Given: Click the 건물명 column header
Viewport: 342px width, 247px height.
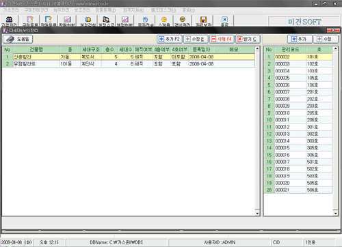Looking at the screenshot, I should [36, 50].
